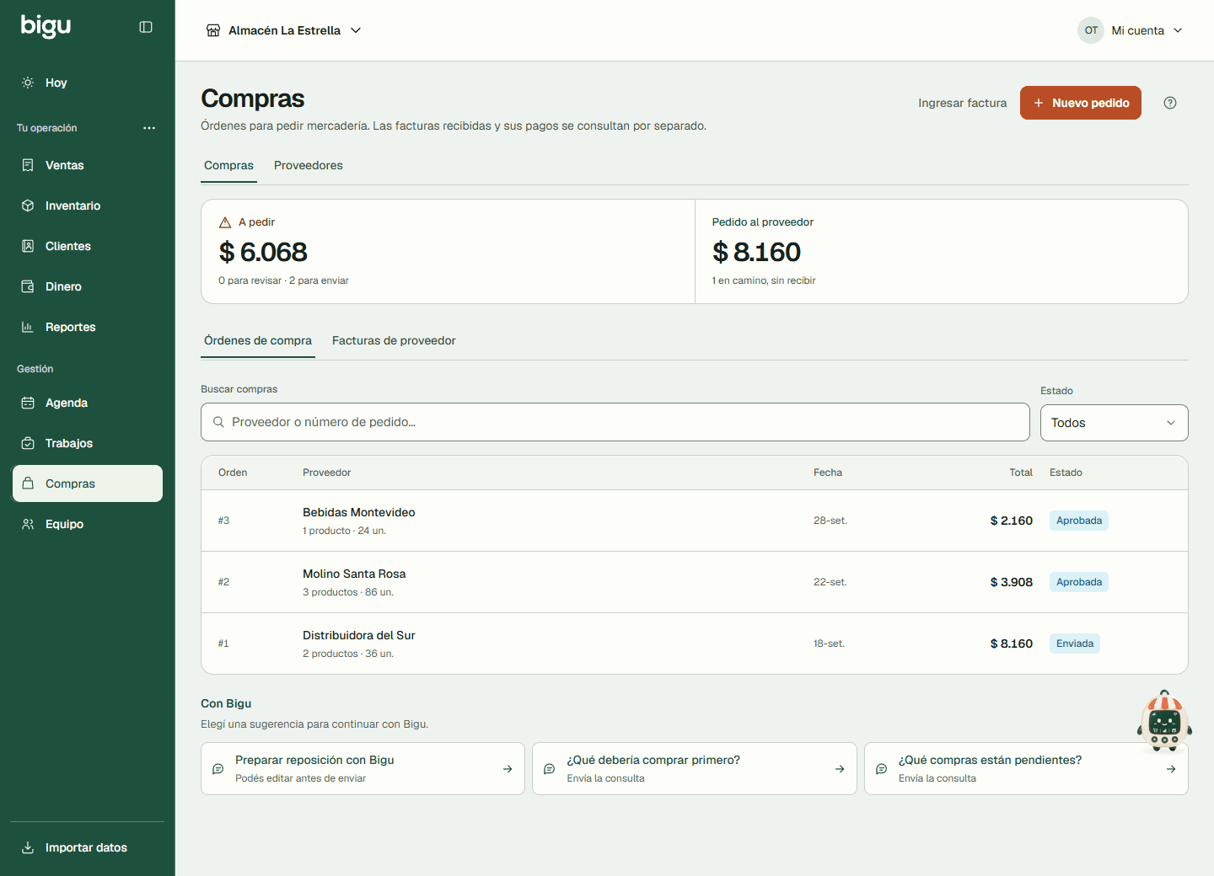Open order from Distribuidora del Sur
The image size is (1214, 876).
coord(695,644)
